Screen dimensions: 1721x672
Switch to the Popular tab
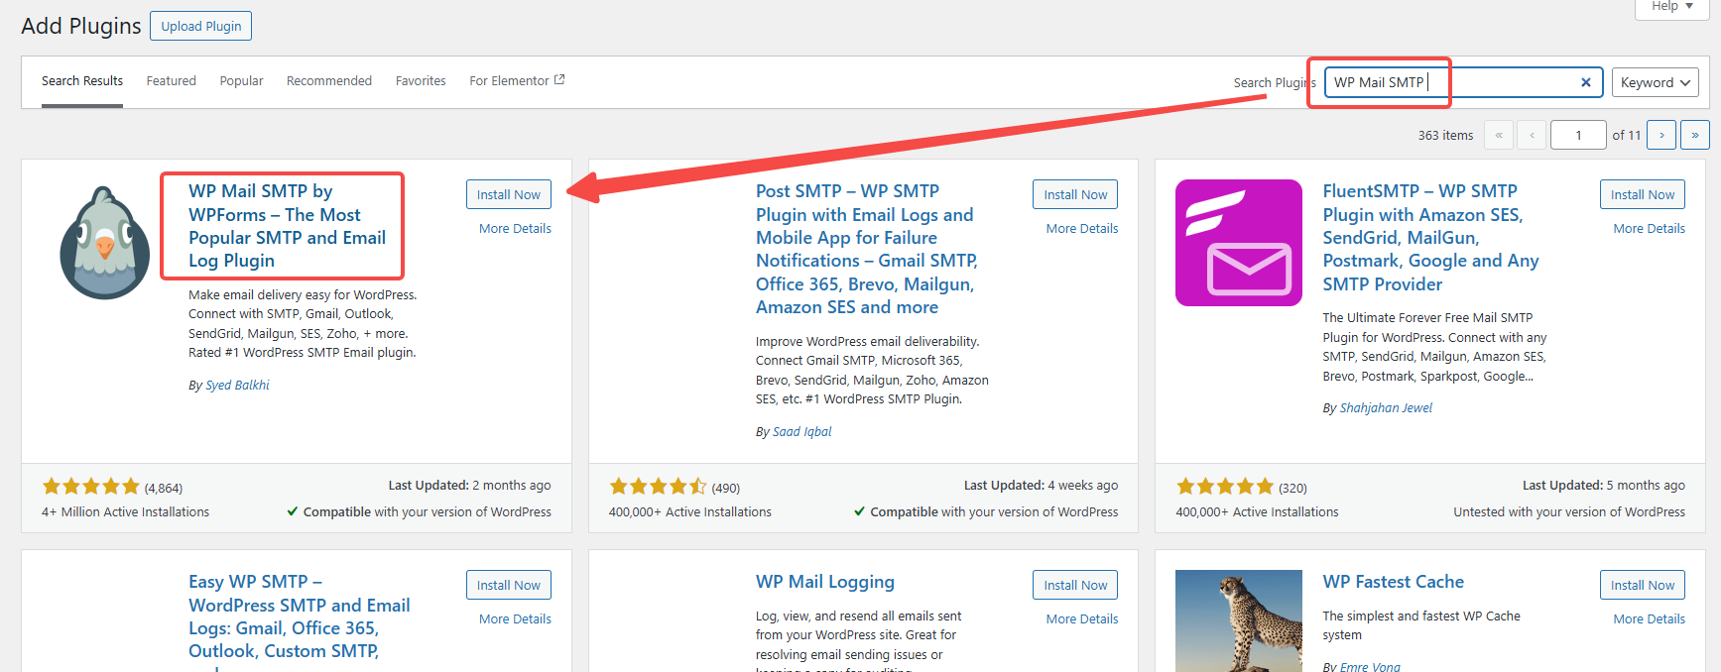tap(241, 81)
